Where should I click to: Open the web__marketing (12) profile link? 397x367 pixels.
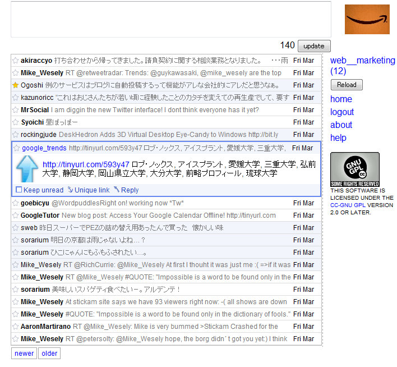(x=362, y=66)
